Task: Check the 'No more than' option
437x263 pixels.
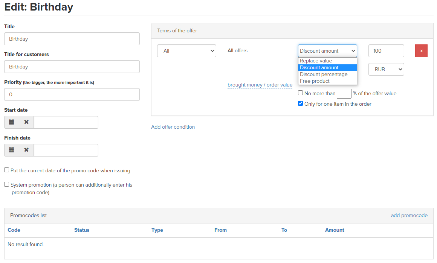Action: 301,93
